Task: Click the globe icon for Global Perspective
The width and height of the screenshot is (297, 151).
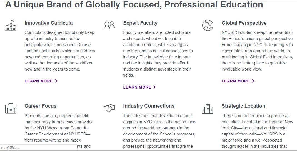Action: click(x=208, y=25)
